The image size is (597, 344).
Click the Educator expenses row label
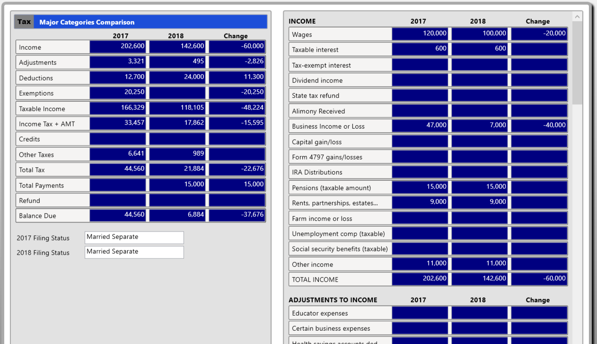click(x=320, y=313)
